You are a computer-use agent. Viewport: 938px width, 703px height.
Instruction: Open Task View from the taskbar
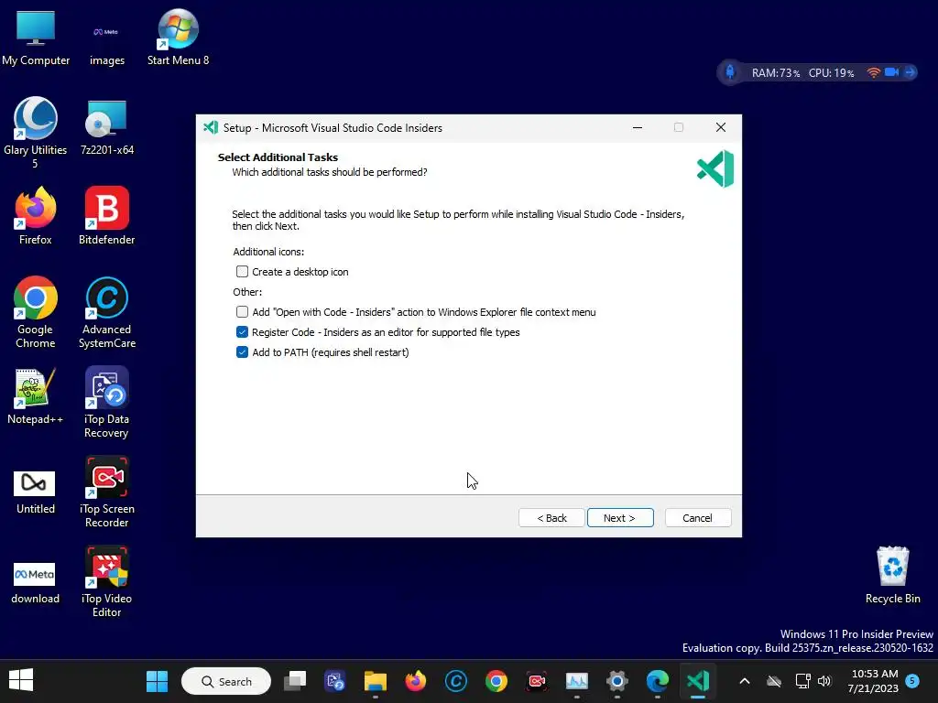pyautogui.click(x=294, y=681)
